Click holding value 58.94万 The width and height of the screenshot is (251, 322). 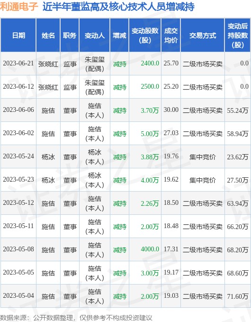[x=238, y=134]
